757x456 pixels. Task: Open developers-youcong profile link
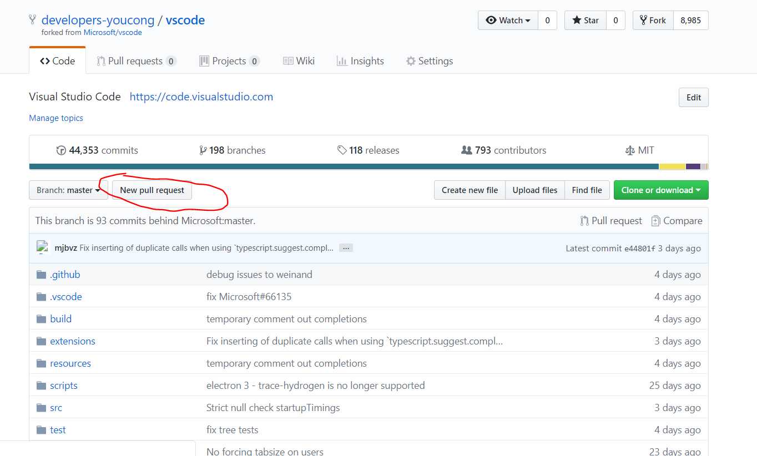[x=98, y=20]
